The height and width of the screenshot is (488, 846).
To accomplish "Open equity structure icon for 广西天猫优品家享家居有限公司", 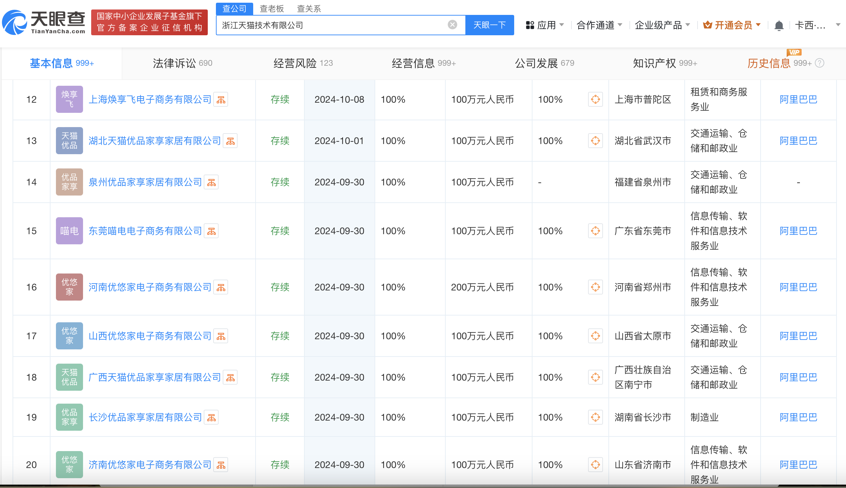I will pos(230,378).
